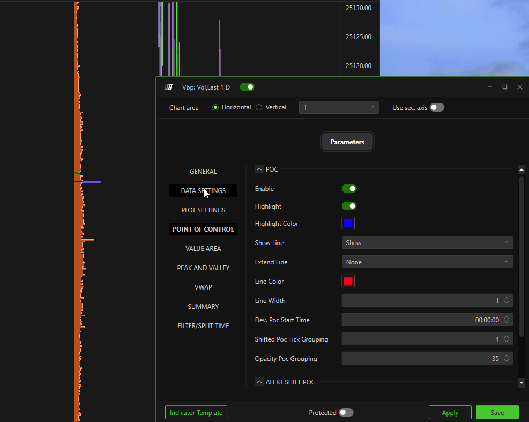Toggle the POC Highlight switch
This screenshot has width=529, height=422.
[x=349, y=206]
